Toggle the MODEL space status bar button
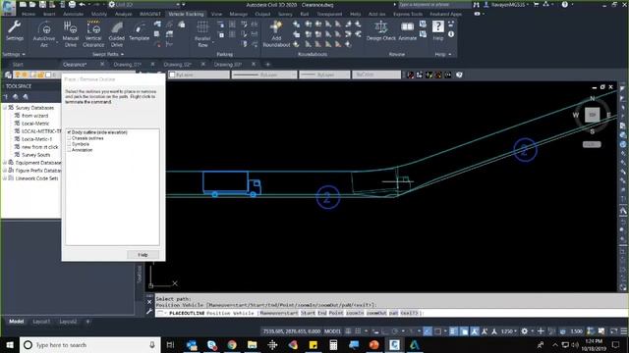The width and height of the screenshot is (629, 353). click(x=332, y=331)
